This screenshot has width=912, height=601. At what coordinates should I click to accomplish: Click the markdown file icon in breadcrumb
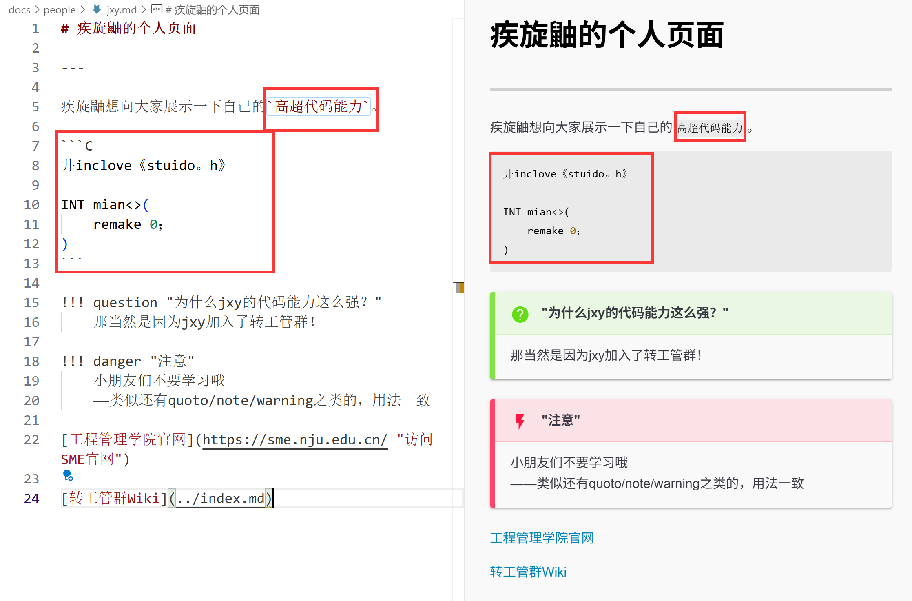[x=97, y=9]
